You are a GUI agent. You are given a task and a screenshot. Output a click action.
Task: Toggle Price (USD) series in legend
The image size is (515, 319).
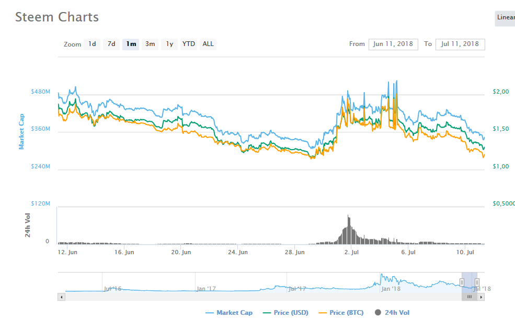[285, 313]
